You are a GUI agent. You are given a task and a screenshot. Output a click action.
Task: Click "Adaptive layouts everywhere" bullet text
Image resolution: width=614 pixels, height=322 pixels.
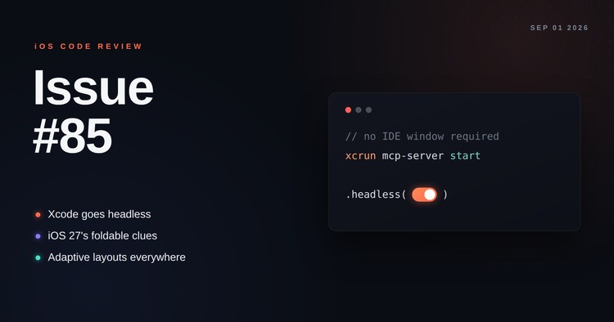[117, 257]
